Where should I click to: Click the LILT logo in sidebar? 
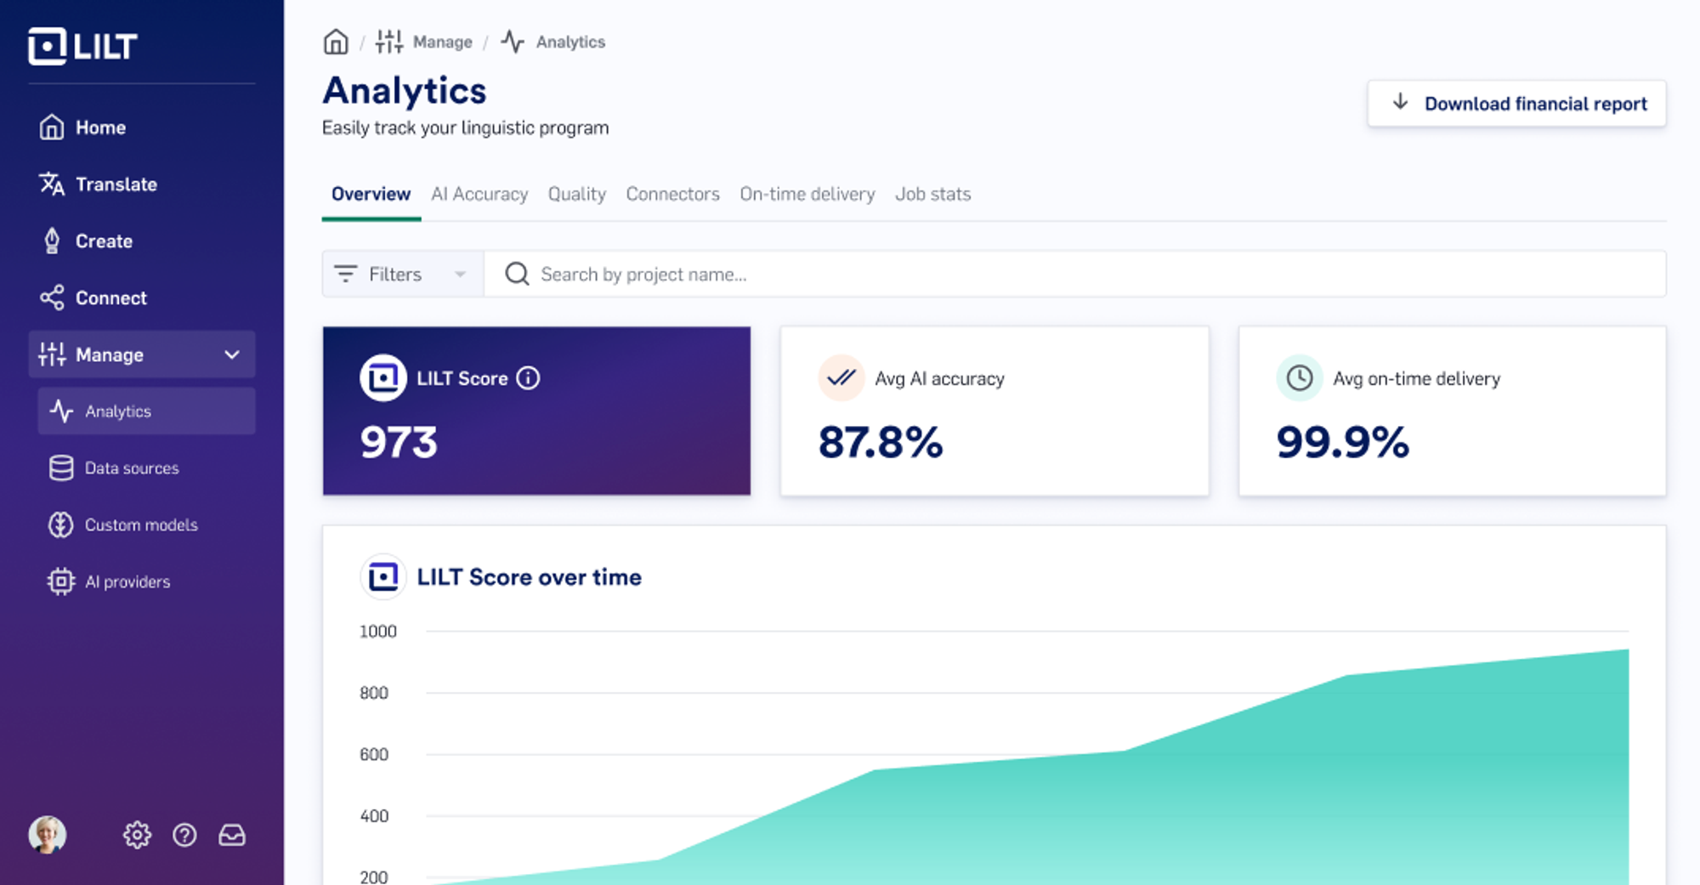82,46
